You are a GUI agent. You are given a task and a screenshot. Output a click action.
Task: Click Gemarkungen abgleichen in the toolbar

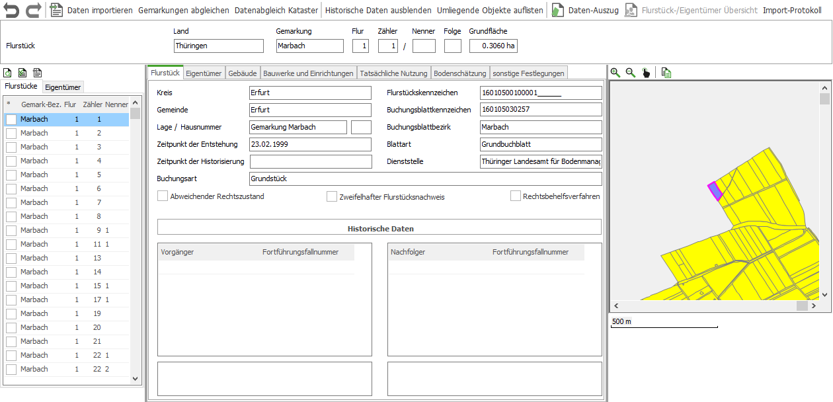pos(183,11)
